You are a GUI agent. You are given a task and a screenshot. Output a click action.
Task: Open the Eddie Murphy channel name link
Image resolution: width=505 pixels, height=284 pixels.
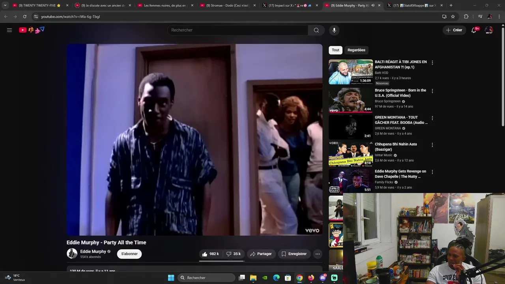[x=93, y=252]
